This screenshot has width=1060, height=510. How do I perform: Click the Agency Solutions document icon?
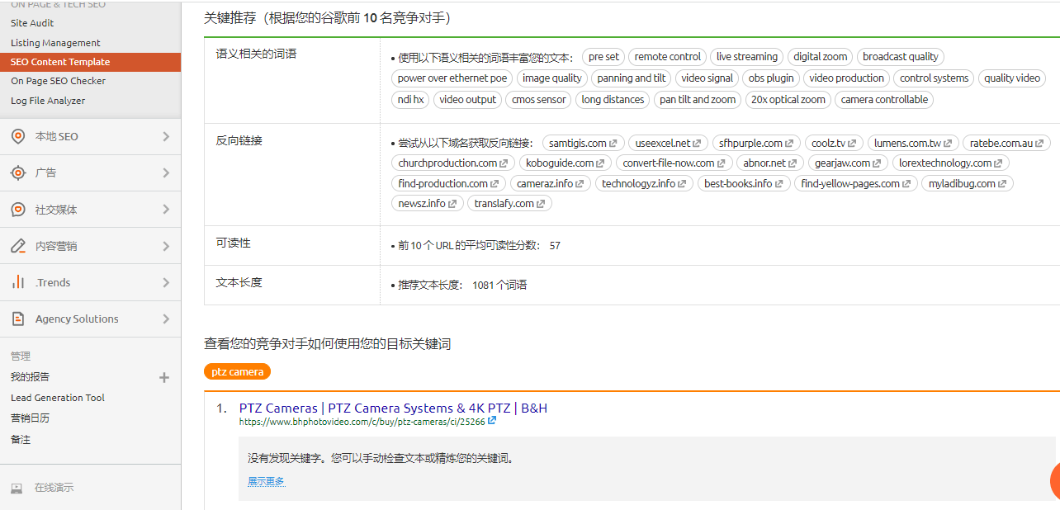(18, 319)
